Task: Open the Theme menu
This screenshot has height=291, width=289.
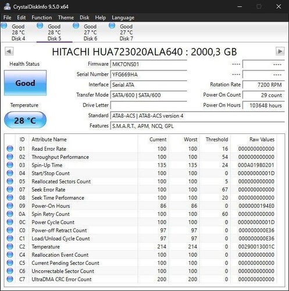Action: point(66,17)
